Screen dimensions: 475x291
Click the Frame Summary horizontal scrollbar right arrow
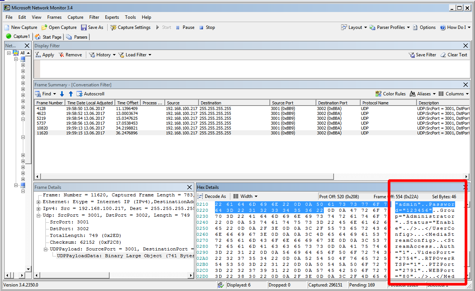coord(466,176)
